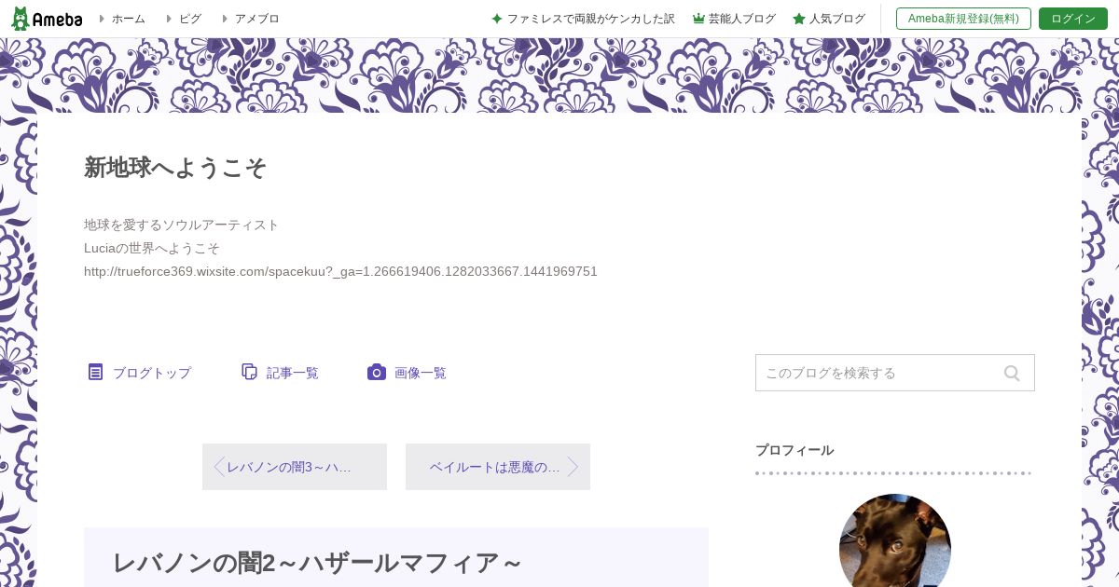1119x587 pixels.
Task: Click the profile dog photo thumbnail
Action: (895, 540)
